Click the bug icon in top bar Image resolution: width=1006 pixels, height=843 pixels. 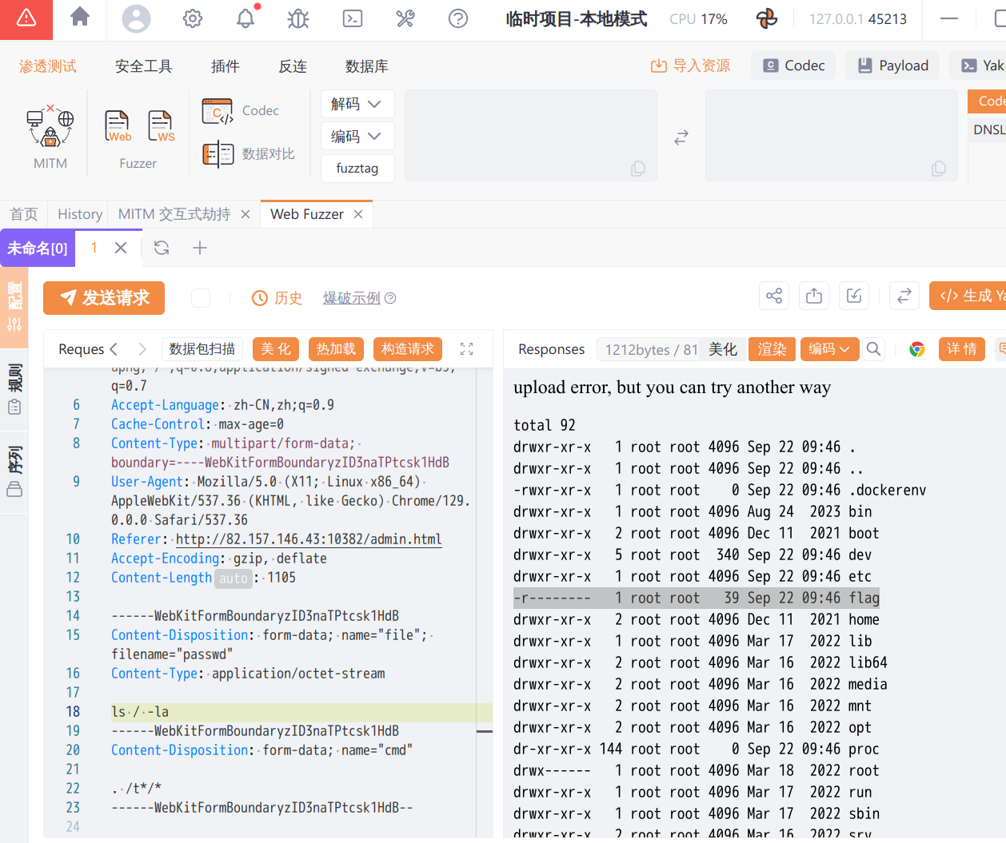(298, 18)
